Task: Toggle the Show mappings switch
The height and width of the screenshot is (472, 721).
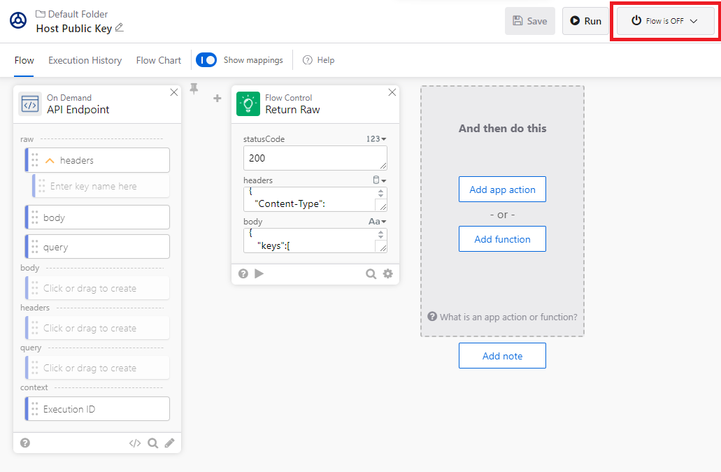Action: point(206,59)
